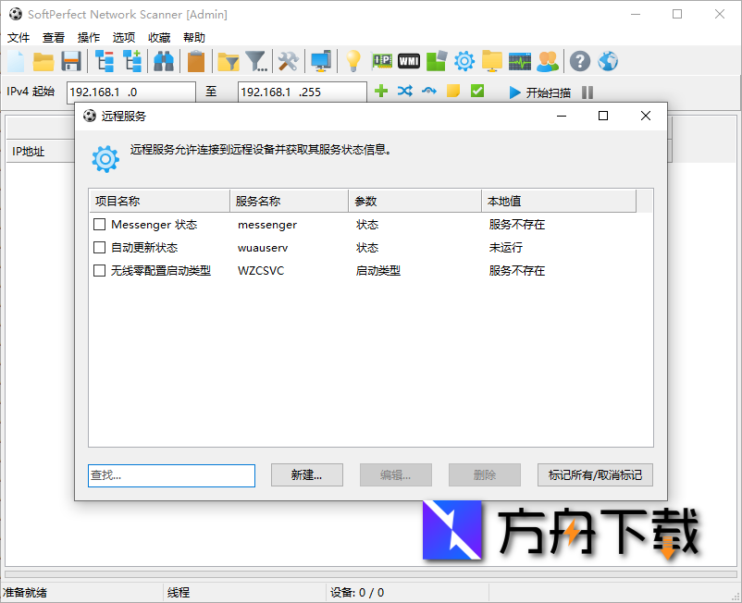This screenshot has height=603, width=742.
Task: Click the binoculars search icon on the toolbar
Action: [164, 61]
